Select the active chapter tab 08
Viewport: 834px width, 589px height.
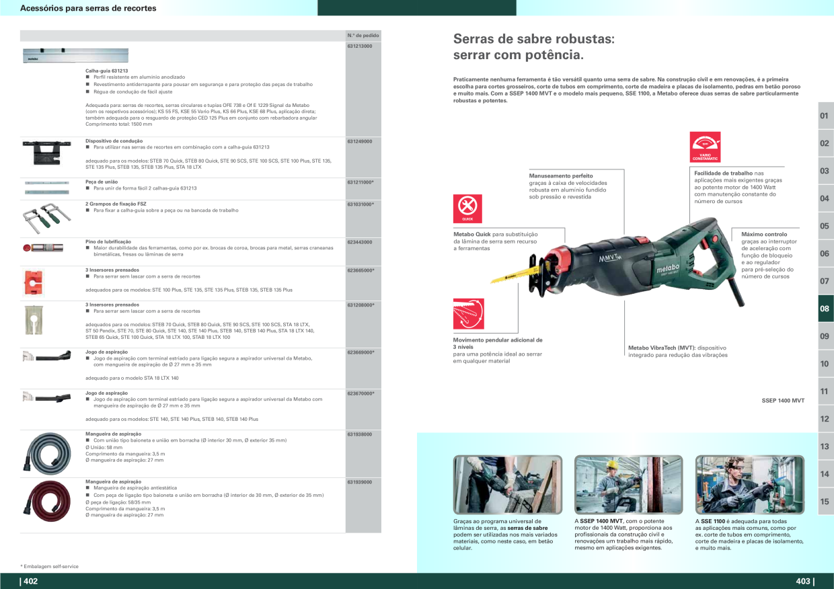click(825, 309)
